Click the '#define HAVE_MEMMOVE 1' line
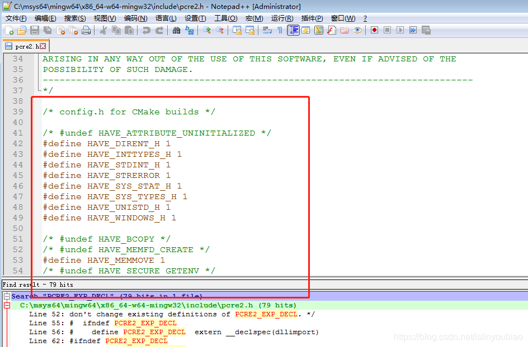 click(x=103, y=261)
